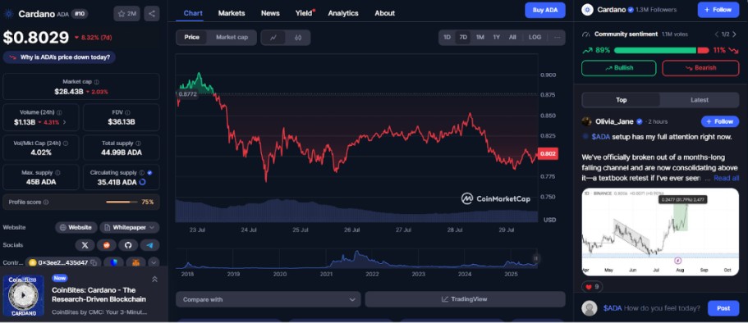This screenshot has width=748, height=323.
Task: Click the Vol/Mkt Cap (24h) info icon
Action: click(66, 143)
